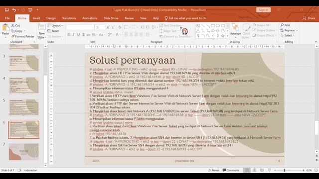Open the Review tab
The width and height of the screenshot is (319, 179).
(x=129, y=18)
